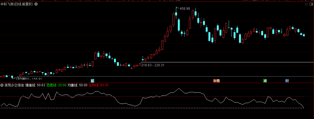314x119 pixels.
Task: Click the 简易多空情绪 indicator name
Action: click(x=14, y=85)
